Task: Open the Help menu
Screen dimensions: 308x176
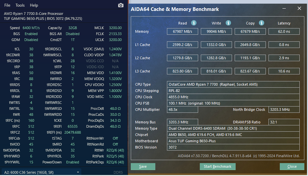Action: [x=34, y=5]
